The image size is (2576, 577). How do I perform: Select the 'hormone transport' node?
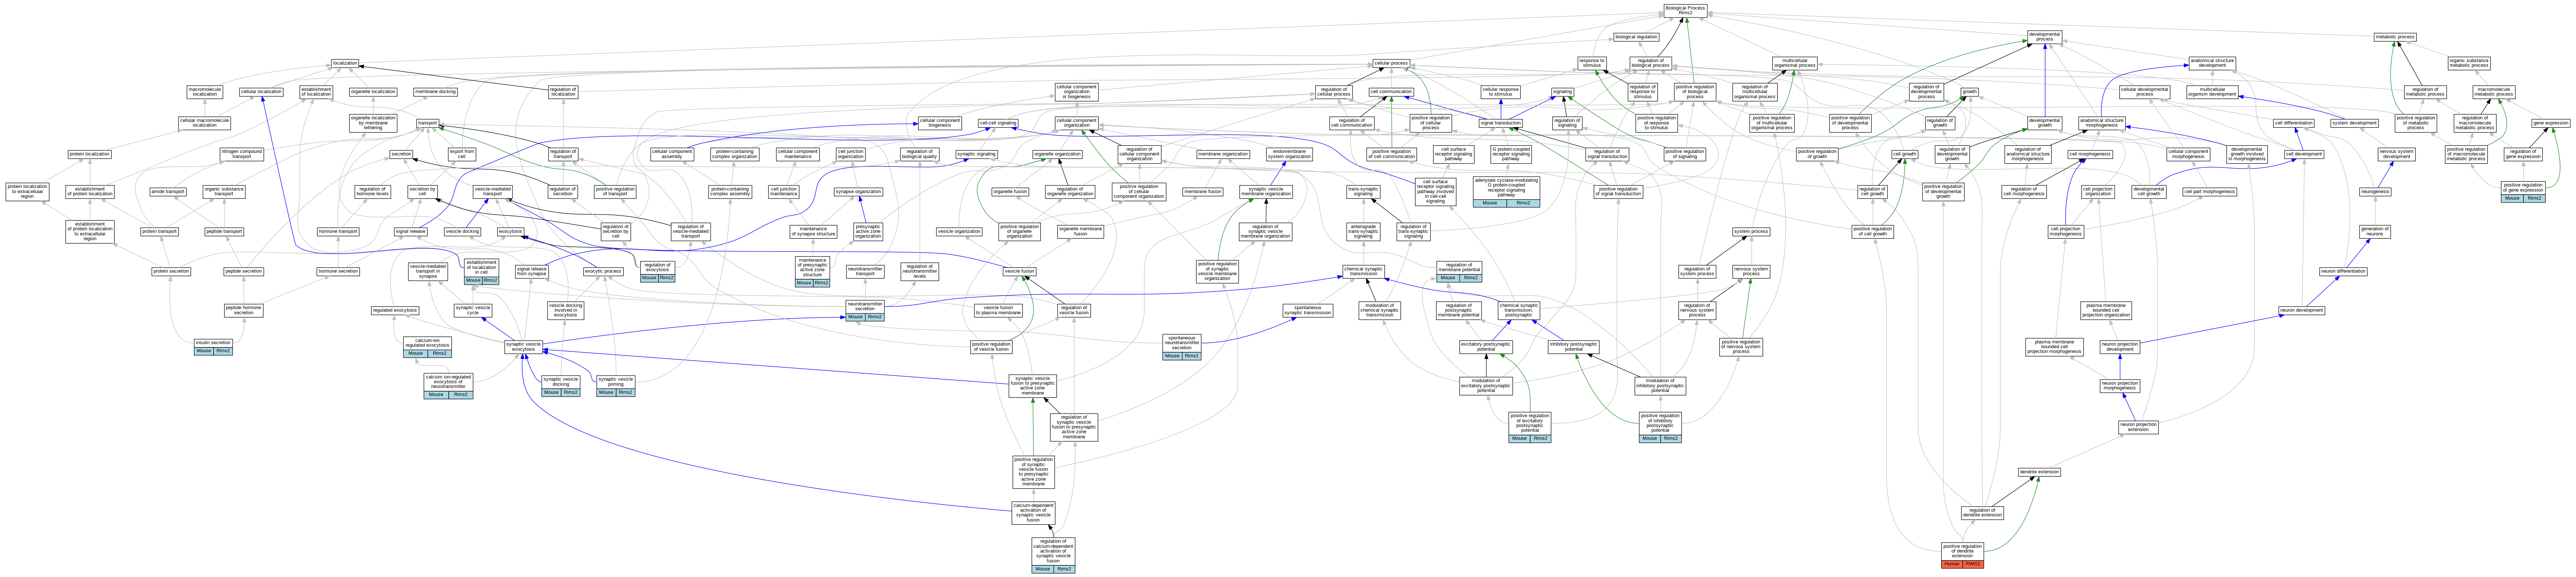[x=338, y=231]
